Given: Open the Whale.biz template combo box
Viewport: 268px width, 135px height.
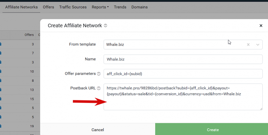Looking at the screenshot, I should point(183,45).
